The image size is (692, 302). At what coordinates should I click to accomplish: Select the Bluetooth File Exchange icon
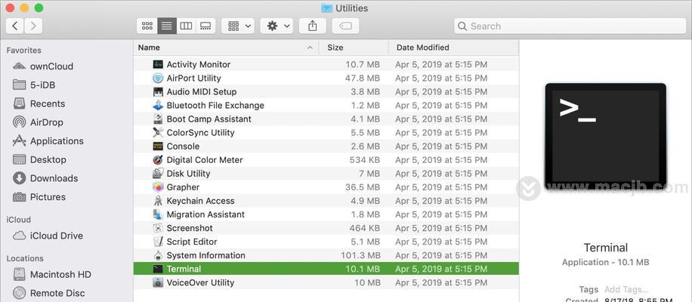(x=158, y=106)
